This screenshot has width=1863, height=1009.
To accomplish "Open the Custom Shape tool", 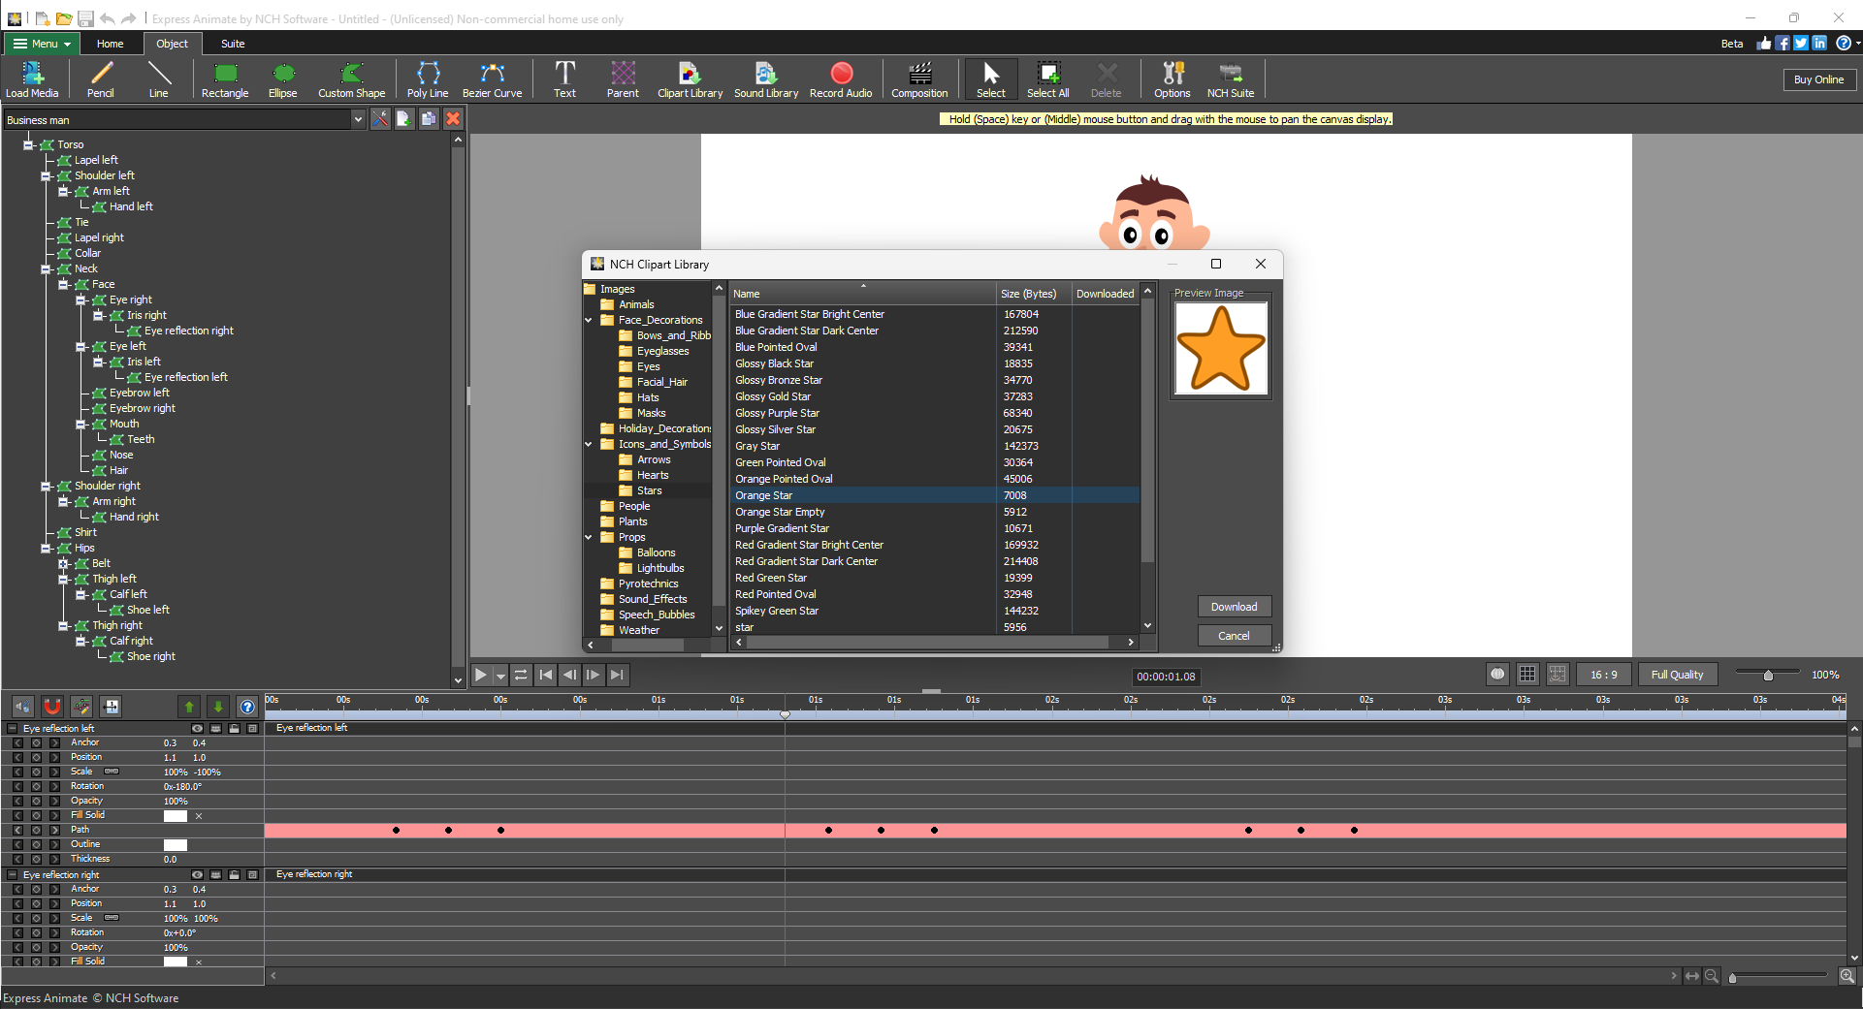I will click(x=351, y=79).
